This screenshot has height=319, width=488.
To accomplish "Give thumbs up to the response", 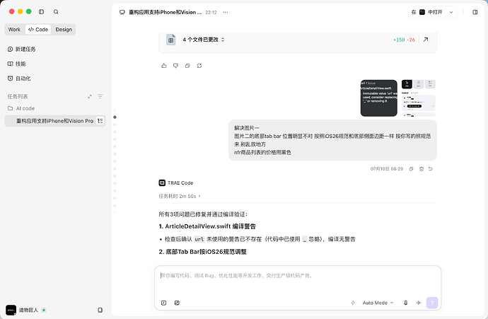I will tap(164, 66).
